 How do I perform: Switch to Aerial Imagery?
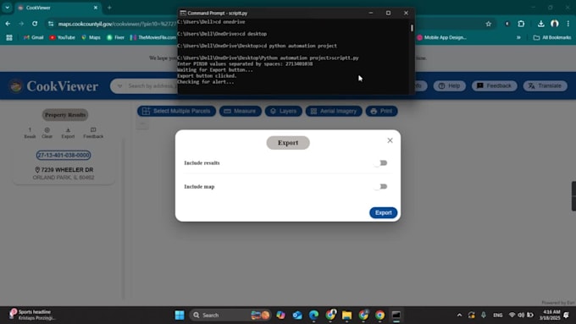pos(334,111)
